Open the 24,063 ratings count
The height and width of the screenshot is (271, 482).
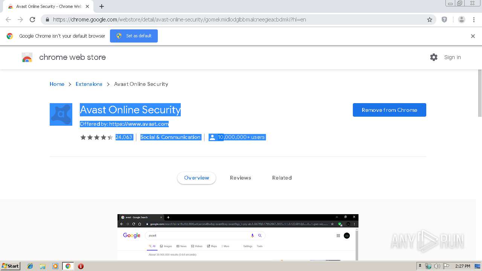(124, 137)
